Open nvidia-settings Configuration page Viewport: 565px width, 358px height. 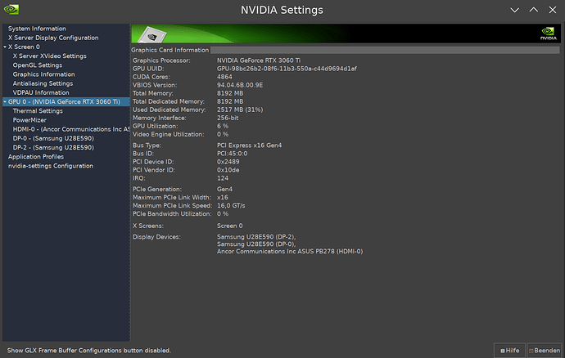(x=51, y=166)
